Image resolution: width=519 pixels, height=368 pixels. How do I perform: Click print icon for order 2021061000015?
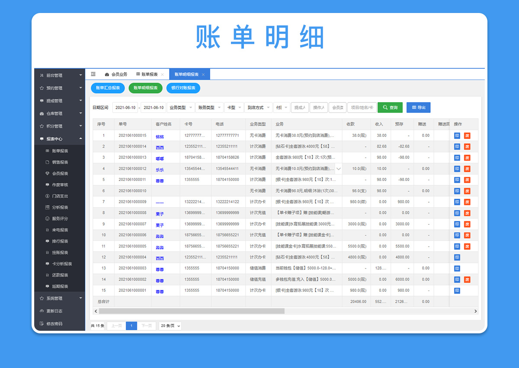click(457, 136)
